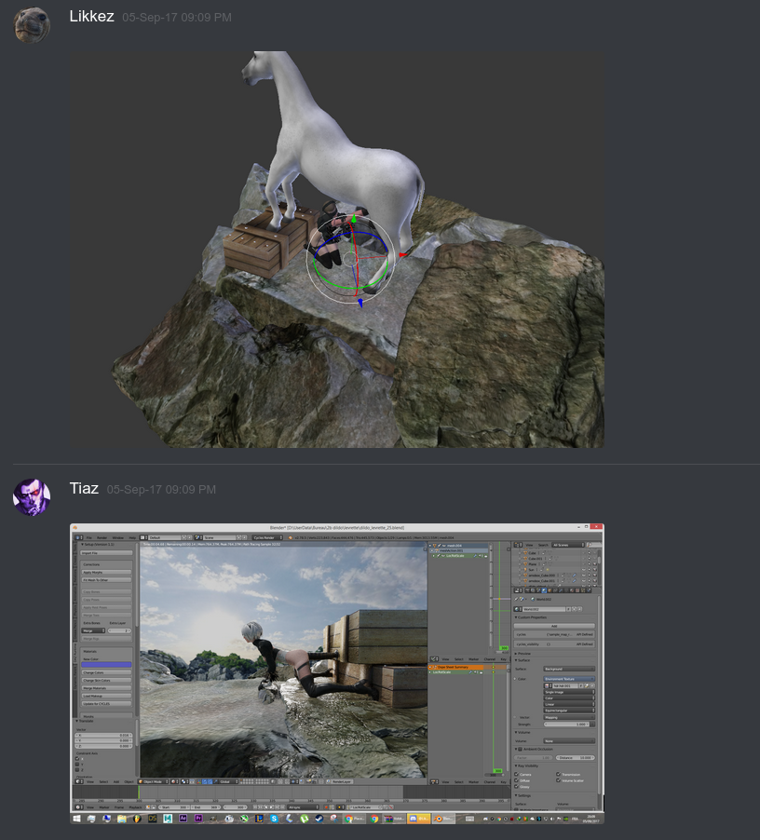
Task: Toggle the Glossy ray visibility checkbox
Action: click(x=516, y=787)
